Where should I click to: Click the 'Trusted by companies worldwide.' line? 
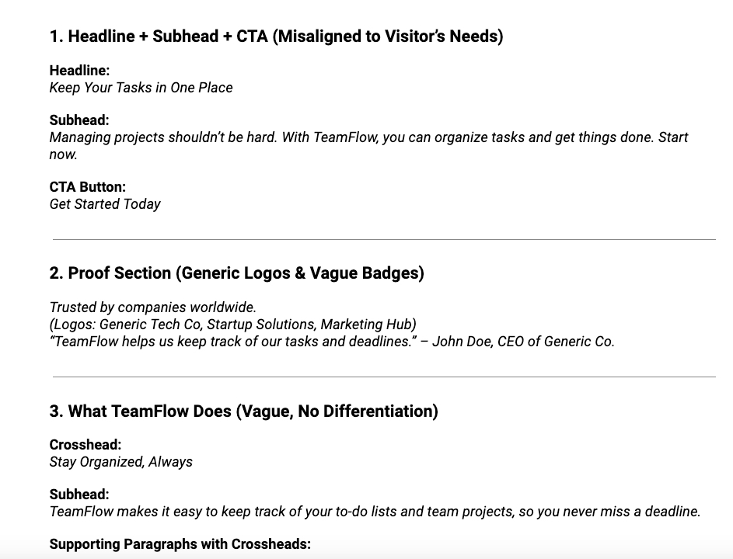pyautogui.click(x=153, y=307)
